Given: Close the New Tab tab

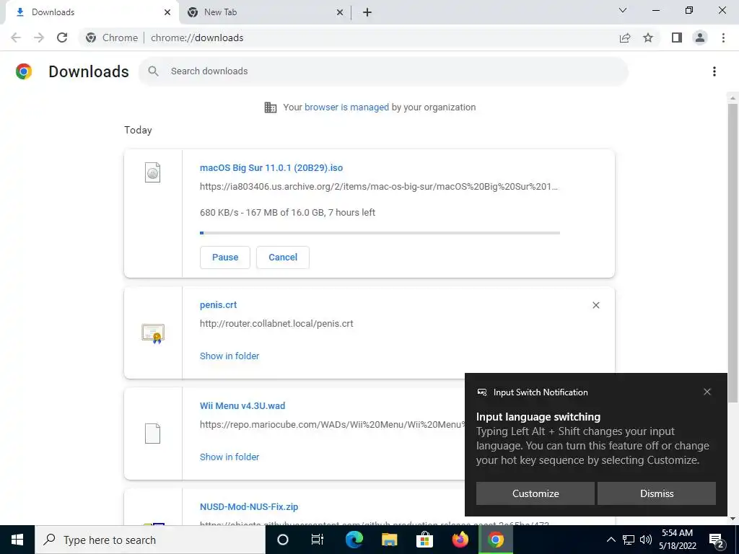Looking at the screenshot, I should click(x=340, y=12).
